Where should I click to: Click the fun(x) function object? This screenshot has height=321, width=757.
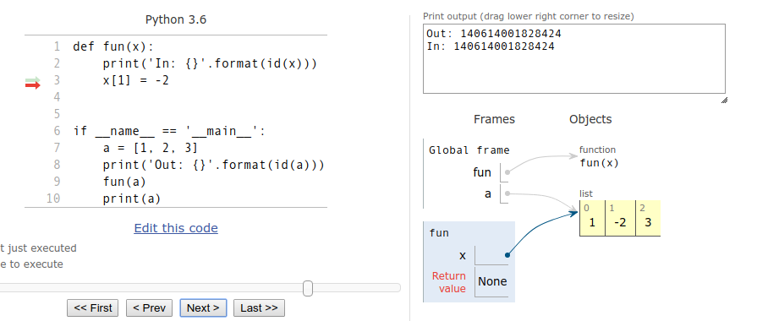(599, 163)
